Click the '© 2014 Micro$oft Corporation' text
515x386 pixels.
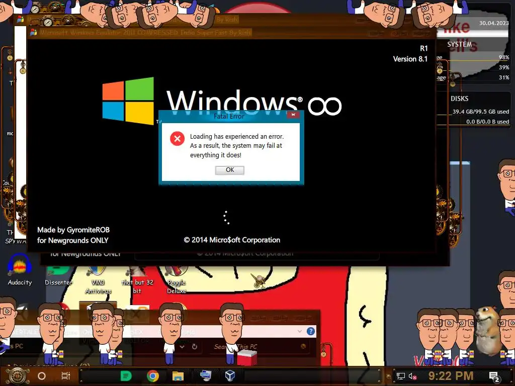(x=232, y=240)
